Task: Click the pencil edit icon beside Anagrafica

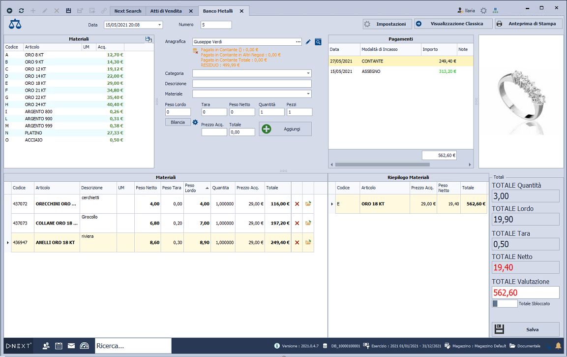Action: click(308, 42)
